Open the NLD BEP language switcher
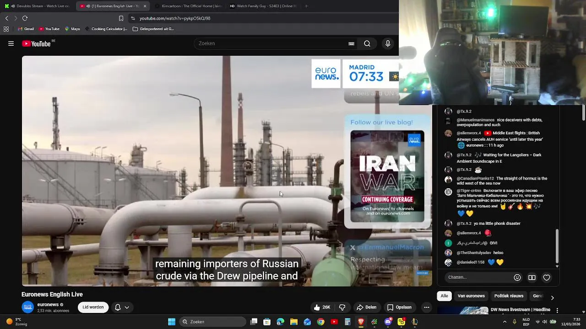 click(526, 322)
